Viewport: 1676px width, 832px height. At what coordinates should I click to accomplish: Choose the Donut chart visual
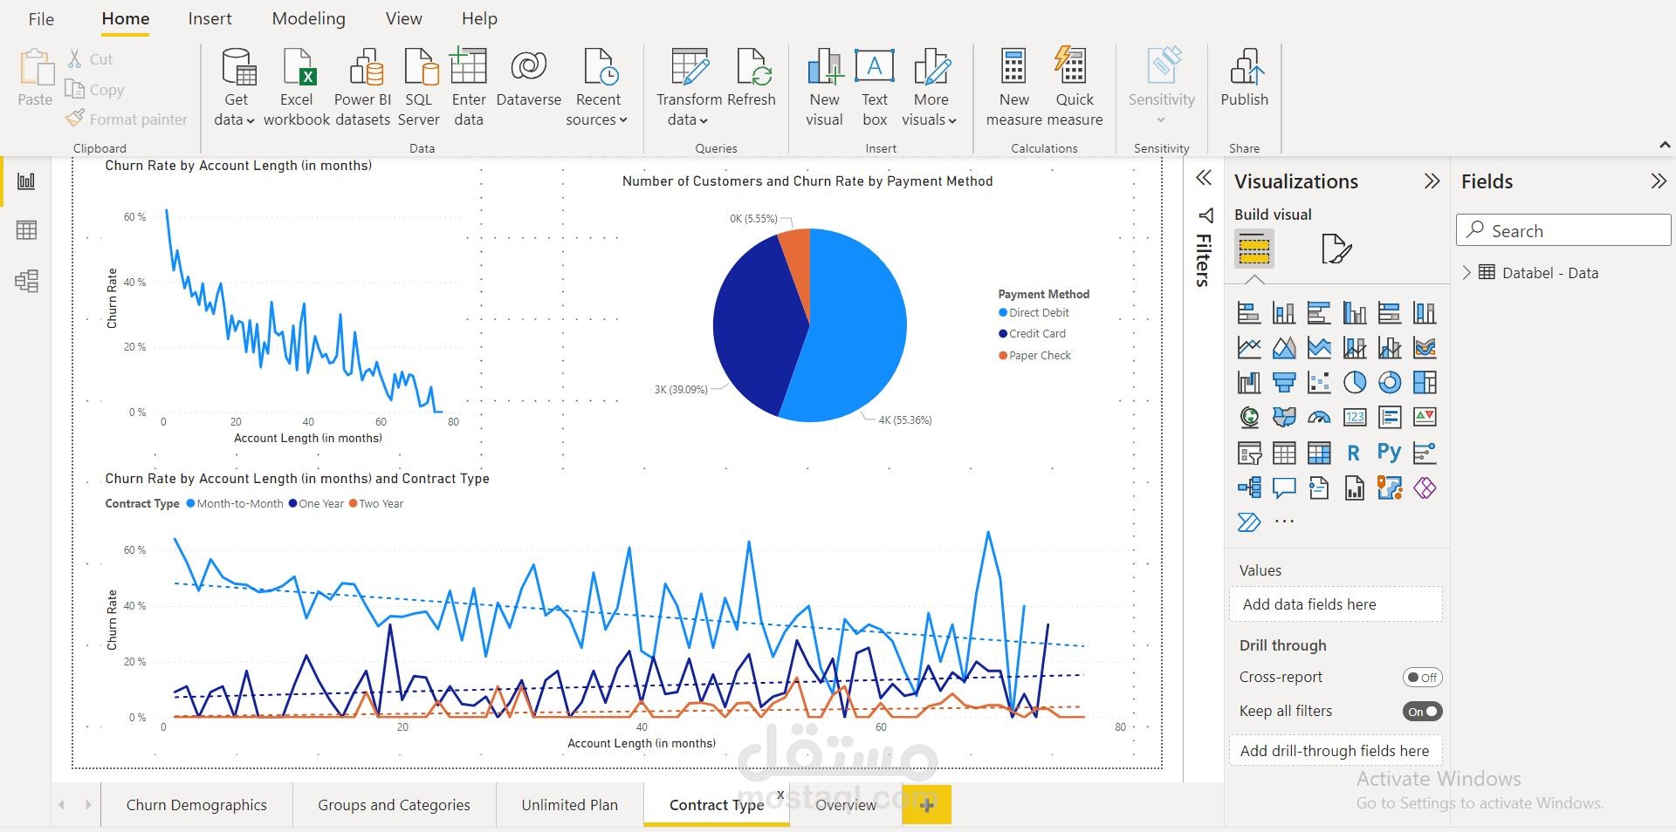1390,382
